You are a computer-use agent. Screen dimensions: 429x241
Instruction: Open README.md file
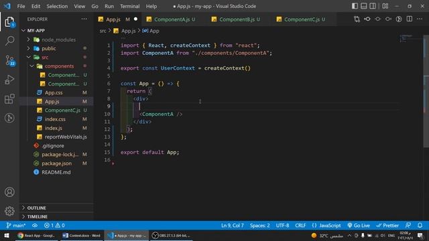click(56, 172)
